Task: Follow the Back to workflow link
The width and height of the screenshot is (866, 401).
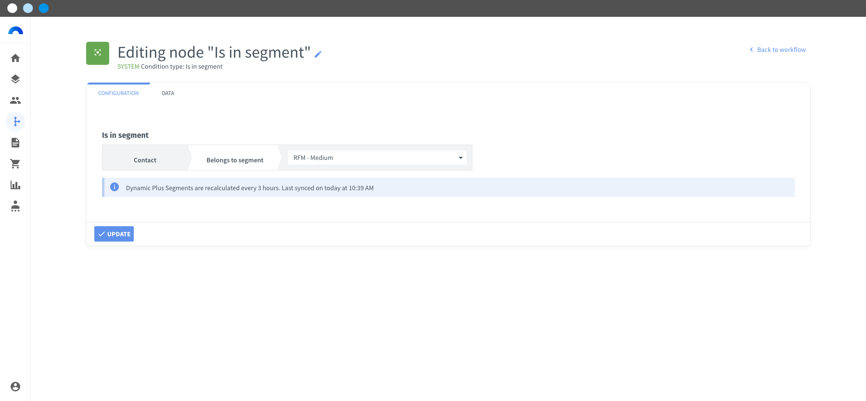Action: coord(777,49)
